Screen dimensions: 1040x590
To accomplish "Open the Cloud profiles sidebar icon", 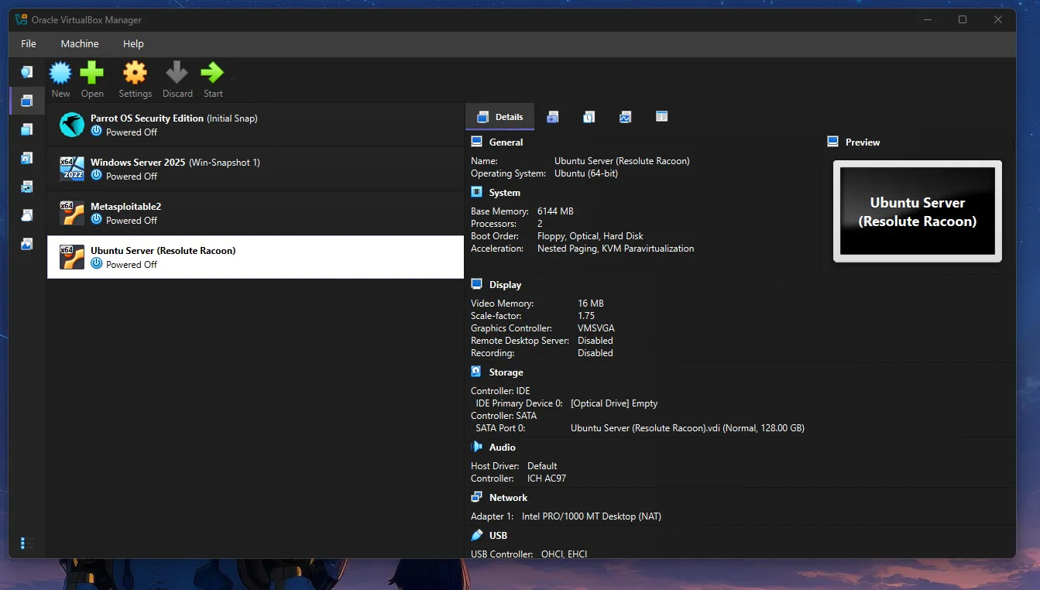I will pyautogui.click(x=27, y=215).
